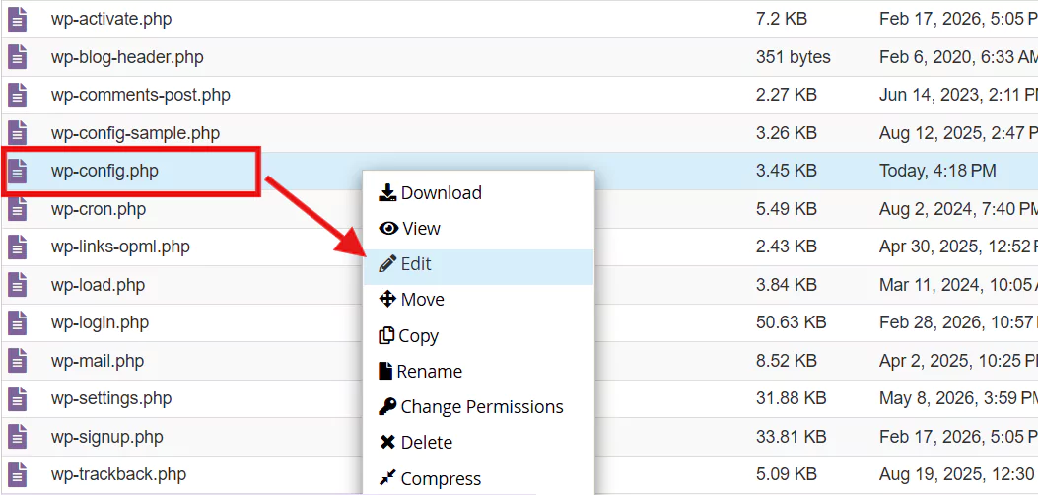Select the wp-mail.php file name
The width and height of the screenshot is (1038, 495).
pyautogui.click(x=98, y=361)
